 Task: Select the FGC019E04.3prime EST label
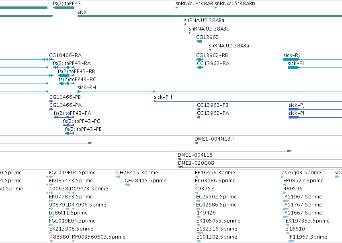click(72, 221)
